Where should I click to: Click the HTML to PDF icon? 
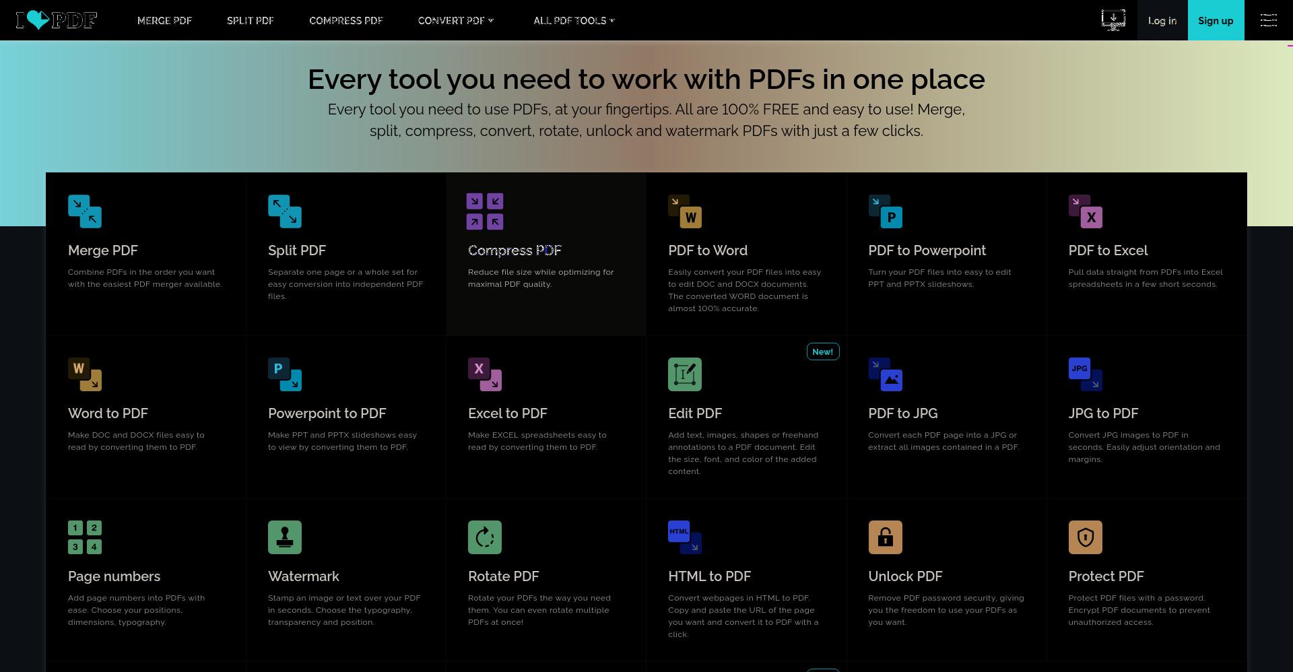pos(685,537)
